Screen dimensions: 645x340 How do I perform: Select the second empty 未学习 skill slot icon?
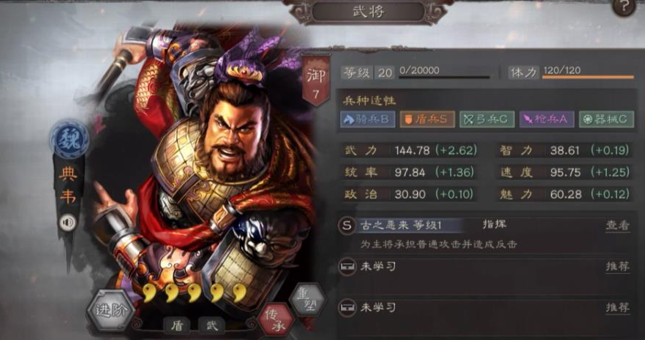[x=347, y=306]
